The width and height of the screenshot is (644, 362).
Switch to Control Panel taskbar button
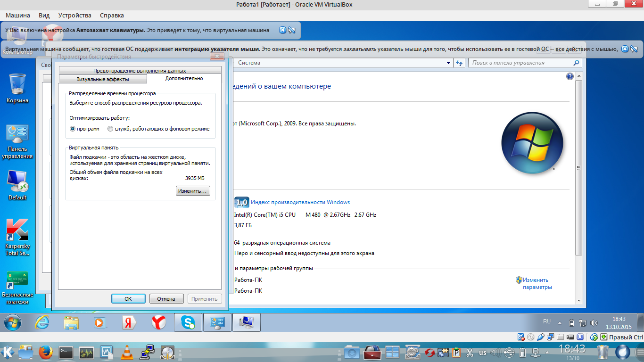217,322
